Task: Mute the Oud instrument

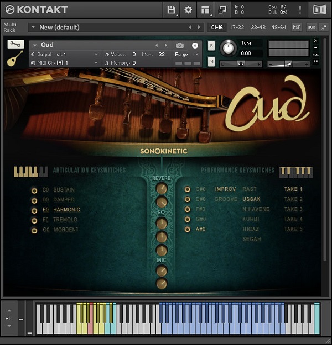Action: coord(211,62)
